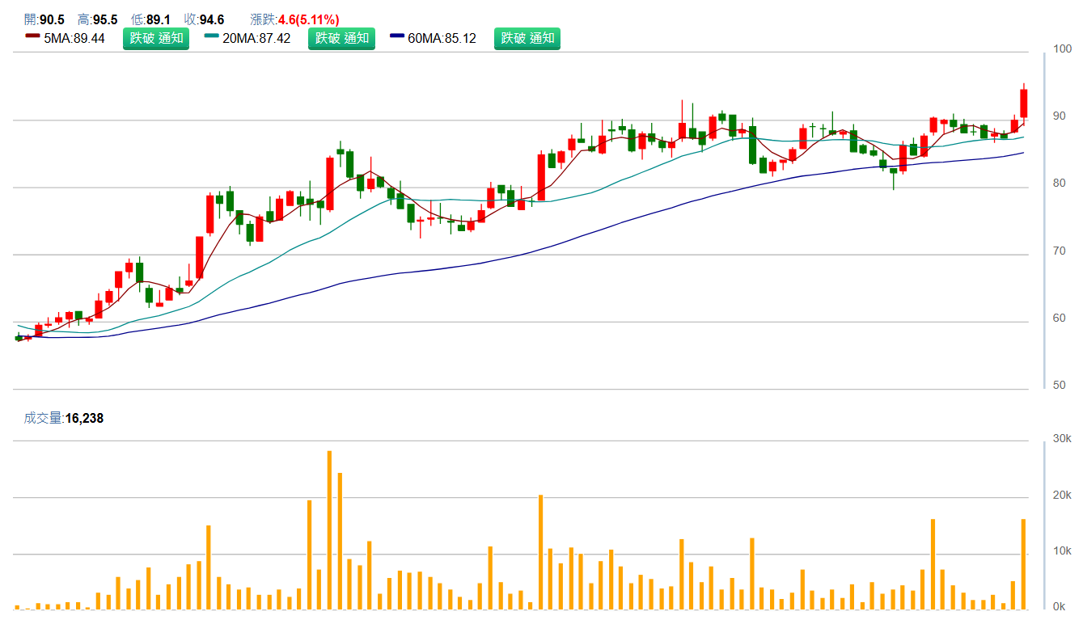Click the 20MA:87.42 label
Image resolution: width=1083 pixels, height=620 pixels.
coord(256,38)
